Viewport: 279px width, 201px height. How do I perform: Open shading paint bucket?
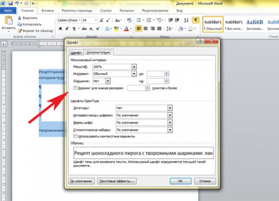(x=181, y=29)
